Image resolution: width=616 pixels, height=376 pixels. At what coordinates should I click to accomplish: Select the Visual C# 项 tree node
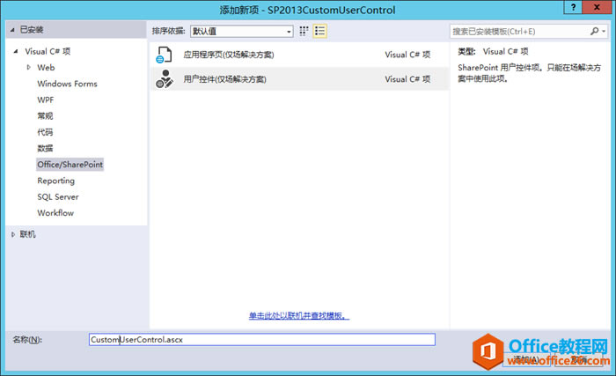[x=48, y=51]
